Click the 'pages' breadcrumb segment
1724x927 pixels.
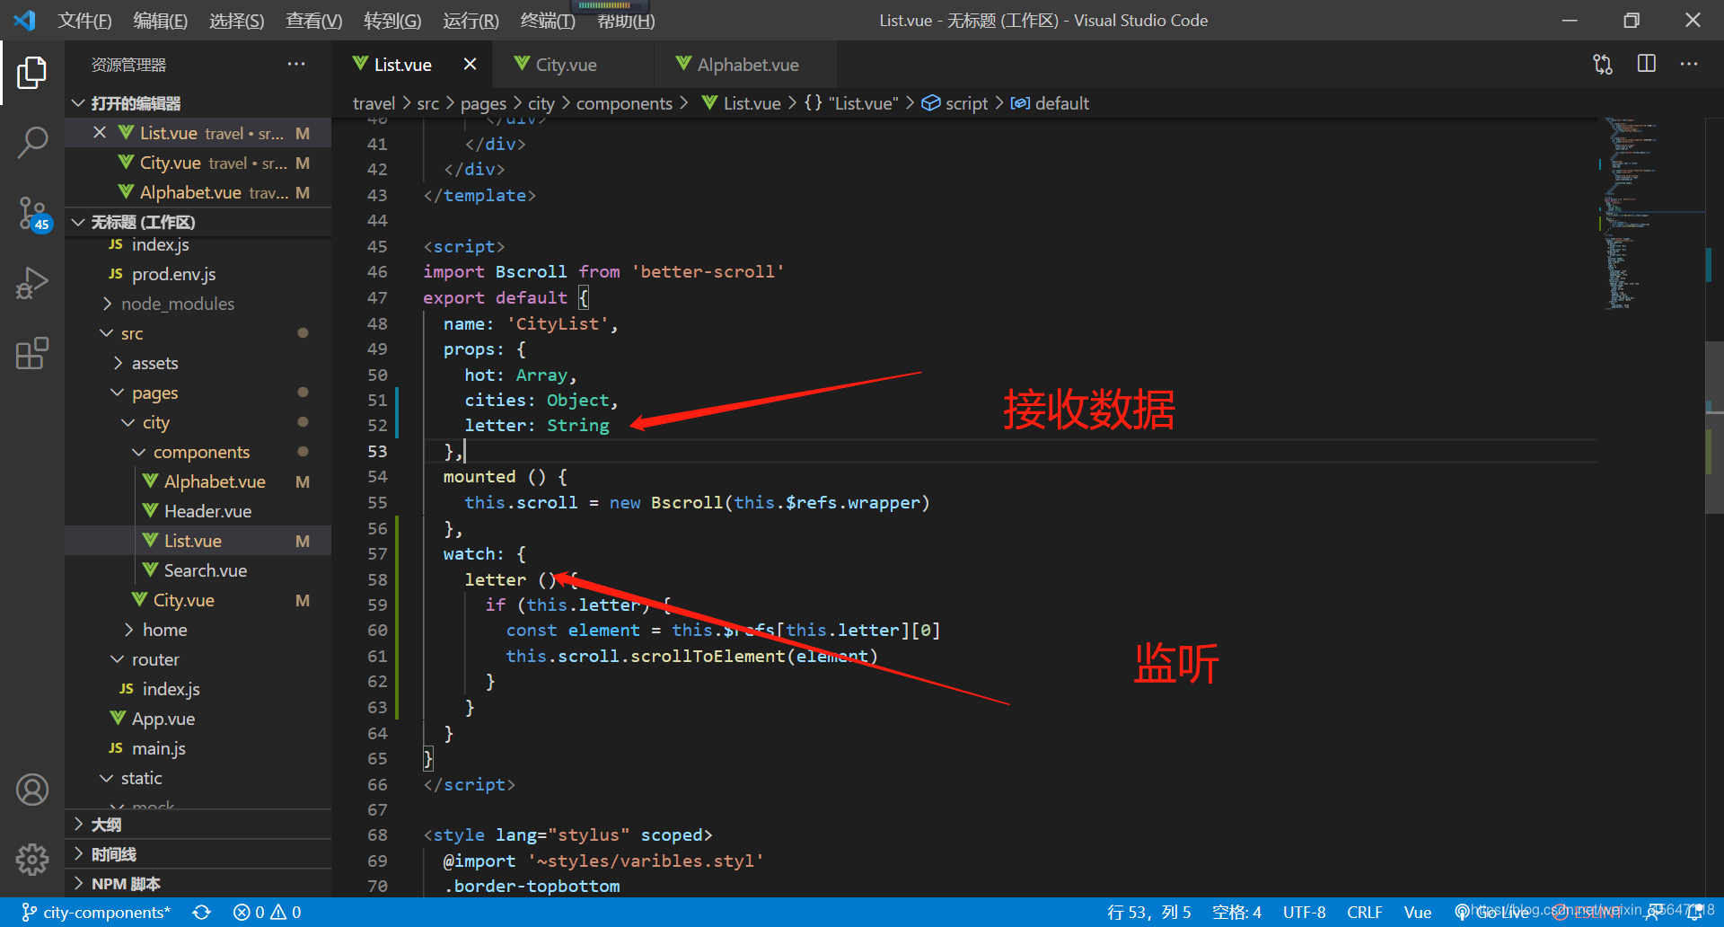483,103
